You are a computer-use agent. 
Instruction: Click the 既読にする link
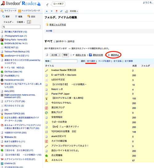coord(81,55)
